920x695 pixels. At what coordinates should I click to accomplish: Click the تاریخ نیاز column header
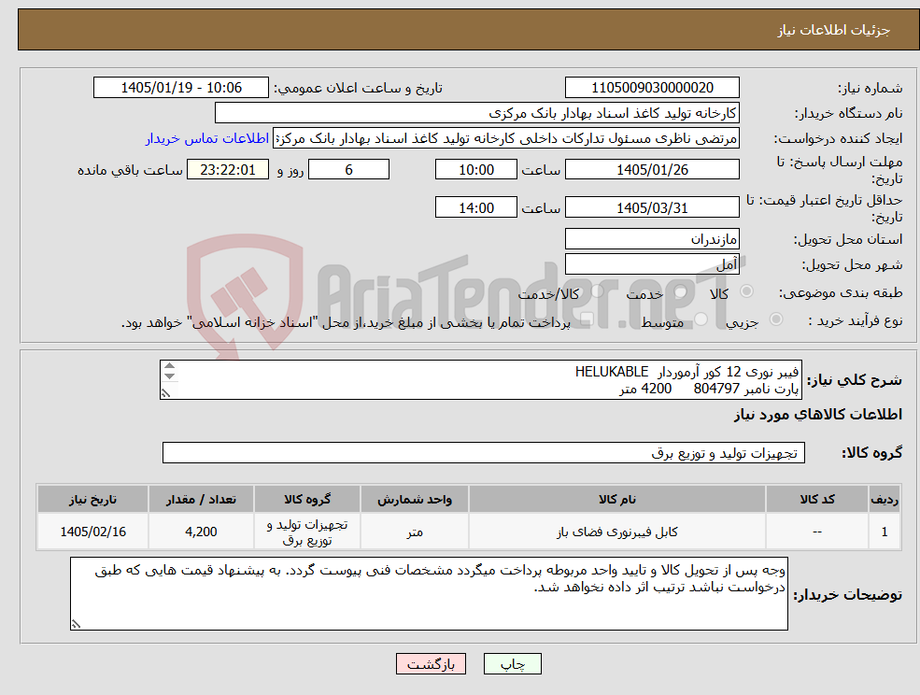92,499
